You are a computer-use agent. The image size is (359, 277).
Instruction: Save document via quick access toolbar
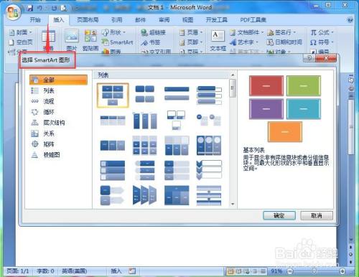click(30, 8)
